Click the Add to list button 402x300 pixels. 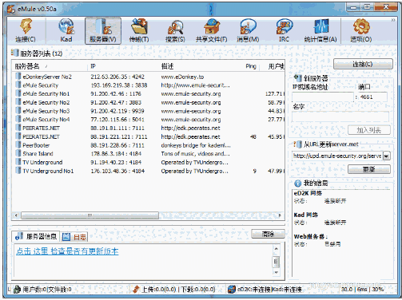click(369, 130)
